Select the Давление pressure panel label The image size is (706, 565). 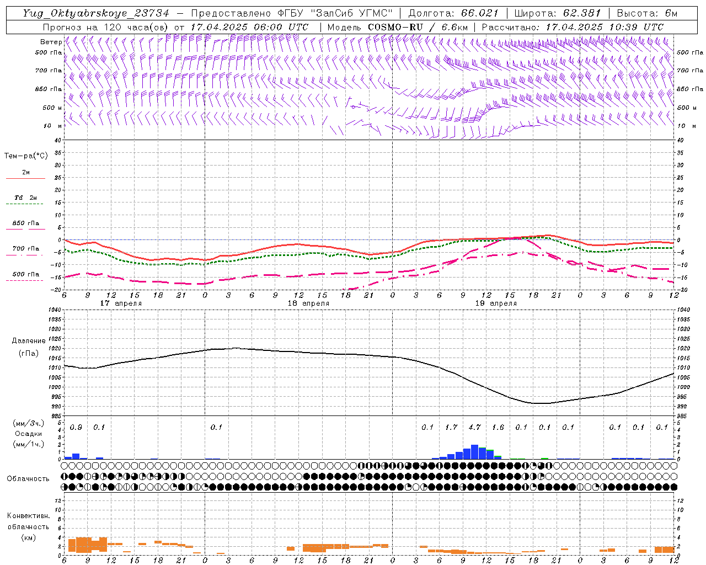(x=29, y=341)
